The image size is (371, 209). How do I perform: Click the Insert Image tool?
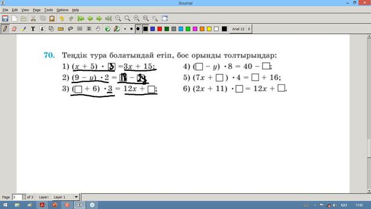(x=42, y=29)
